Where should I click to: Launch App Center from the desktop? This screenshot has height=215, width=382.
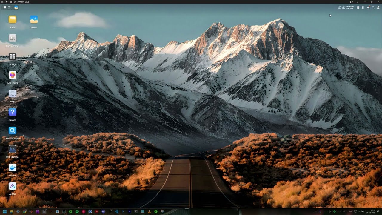[13, 75]
